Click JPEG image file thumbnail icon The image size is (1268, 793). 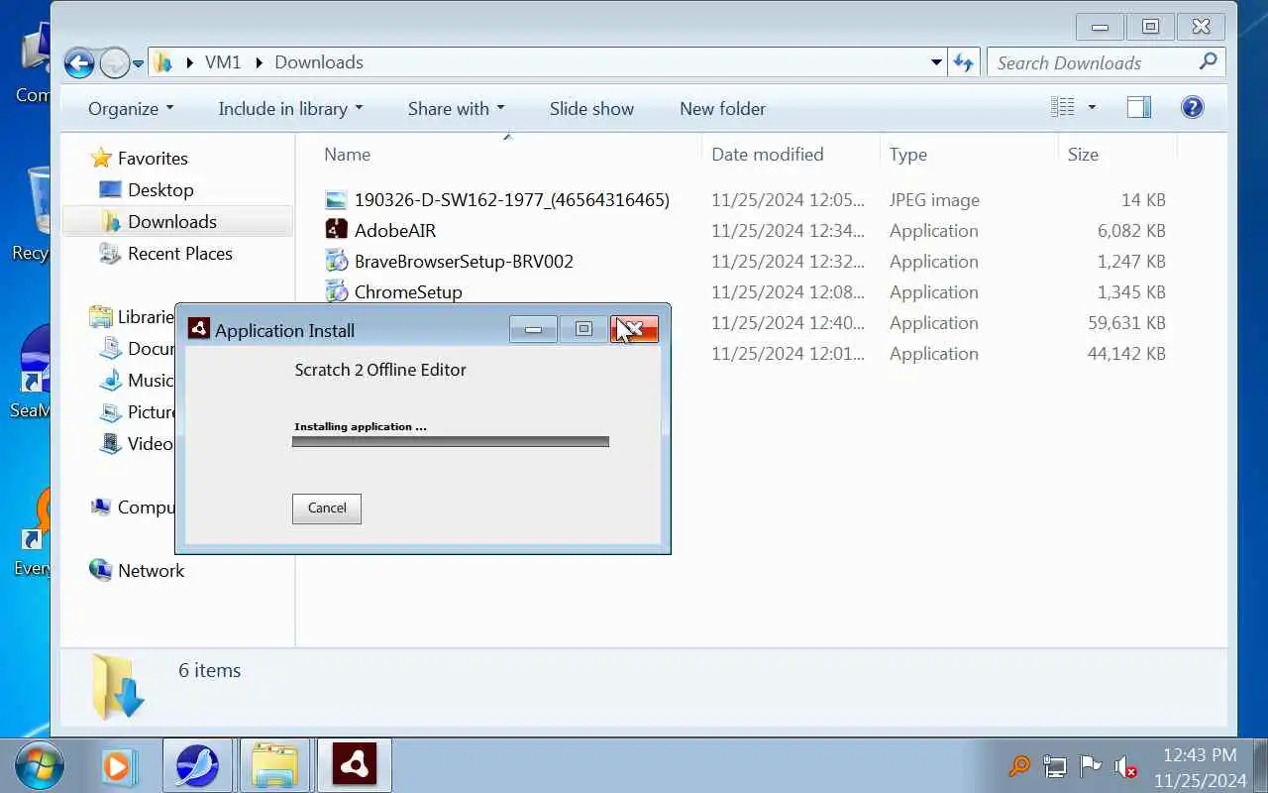[x=337, y=200]
